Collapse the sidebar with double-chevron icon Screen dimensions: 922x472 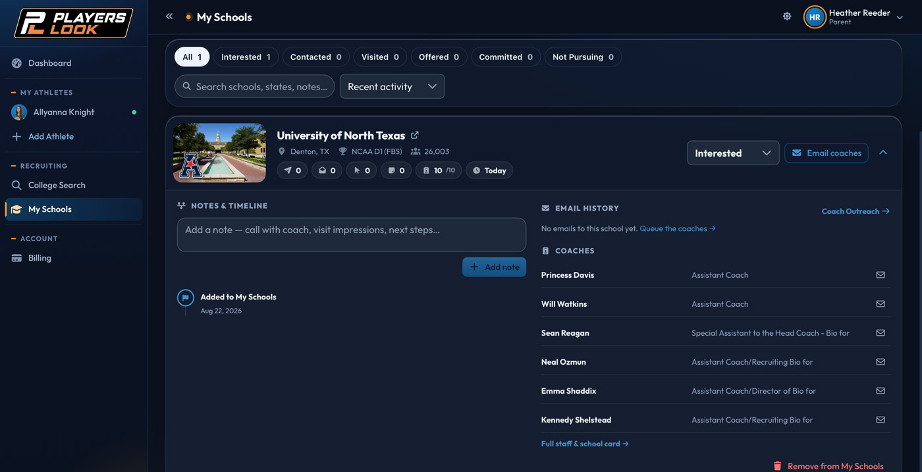coord(169,16)
